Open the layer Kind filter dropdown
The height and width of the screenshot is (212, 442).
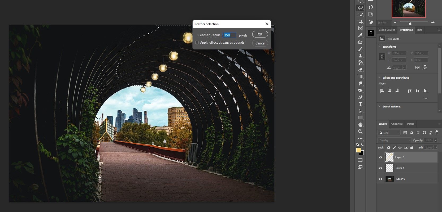(389, 133)
